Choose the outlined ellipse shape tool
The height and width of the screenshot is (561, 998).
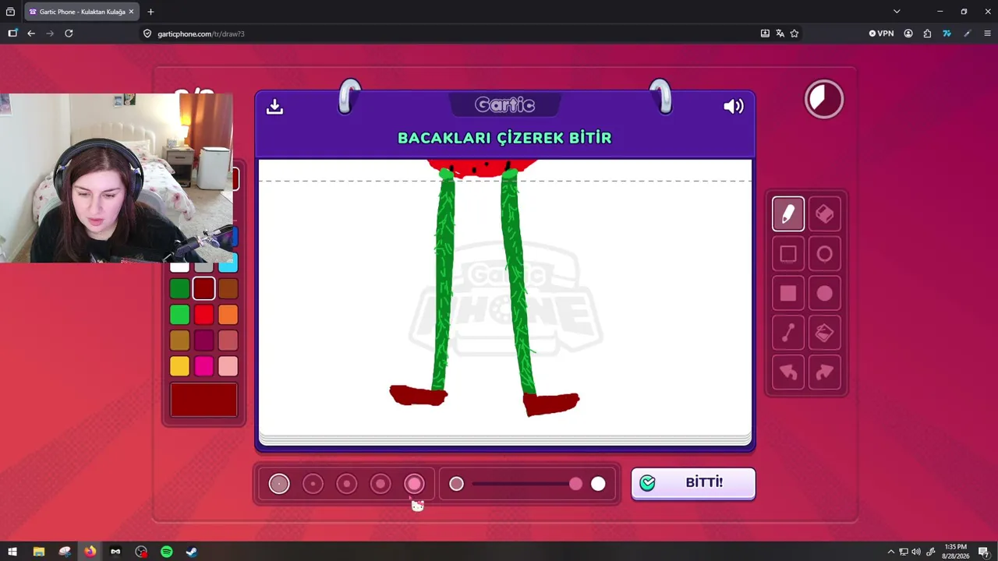click(824, 254)
